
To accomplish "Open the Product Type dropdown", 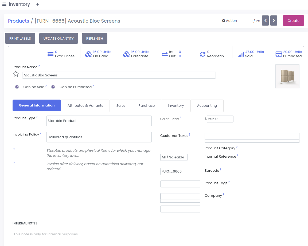I will pos(99,121).
